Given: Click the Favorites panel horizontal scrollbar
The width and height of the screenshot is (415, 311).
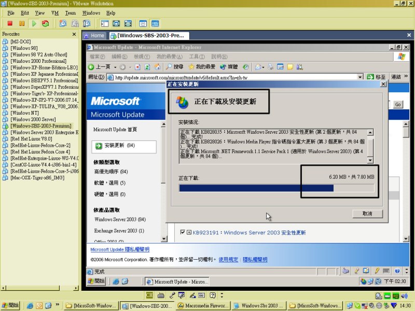Looking at the screenshot, I should [39, 288].
